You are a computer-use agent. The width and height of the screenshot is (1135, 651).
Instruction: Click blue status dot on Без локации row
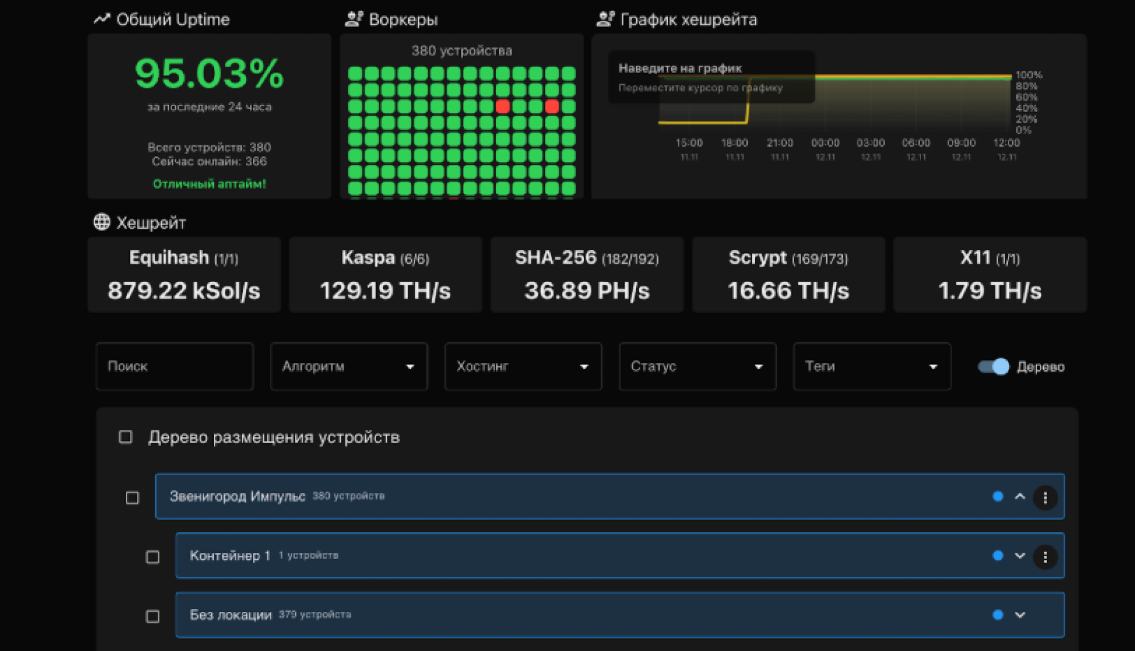(x=998, y=615)
